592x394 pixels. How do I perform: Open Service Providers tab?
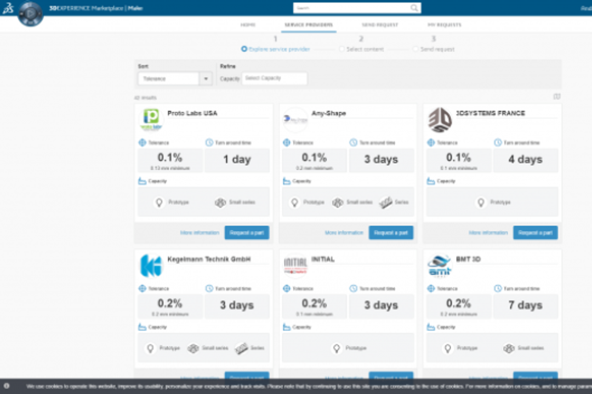[309, 25]
